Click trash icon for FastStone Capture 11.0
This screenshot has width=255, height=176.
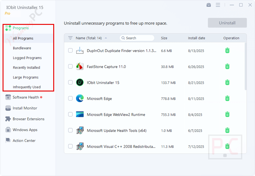[227, 67]
